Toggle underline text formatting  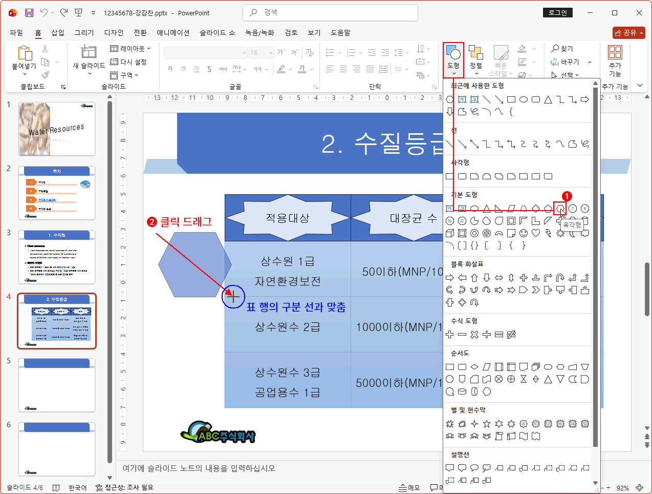click(x=196, y=69)
